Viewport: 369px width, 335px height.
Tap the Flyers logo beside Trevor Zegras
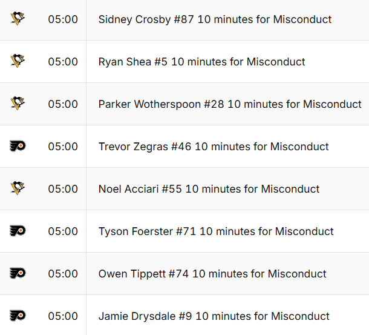(x=18, y=146)
